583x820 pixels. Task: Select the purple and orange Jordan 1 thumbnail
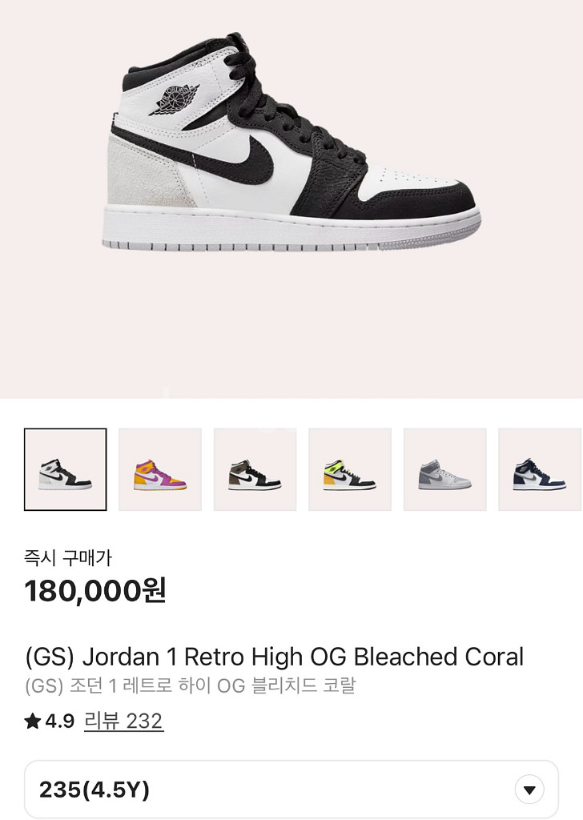[x=160, y=469]
